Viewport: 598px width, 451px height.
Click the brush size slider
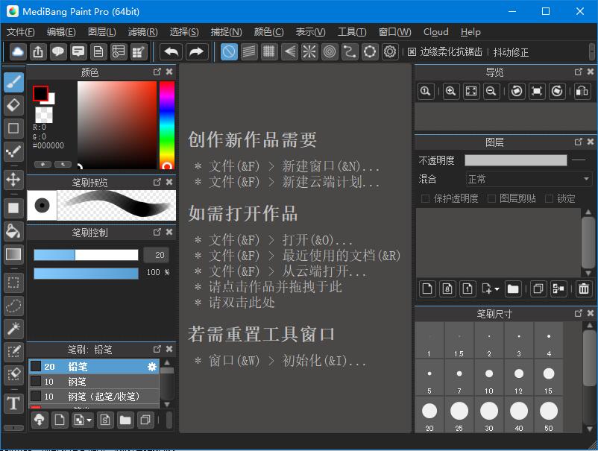[x=86, y=255]
